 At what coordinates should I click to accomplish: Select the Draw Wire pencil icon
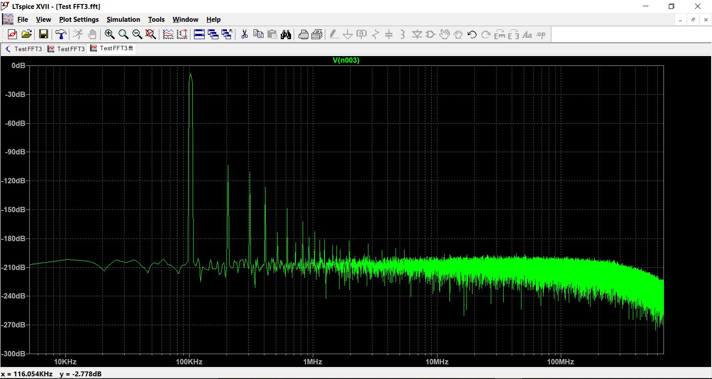[334, 34]
